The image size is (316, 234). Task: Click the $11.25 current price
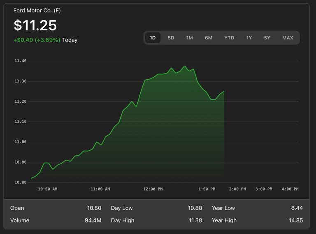pyautogui.click(x=35, y=25)
